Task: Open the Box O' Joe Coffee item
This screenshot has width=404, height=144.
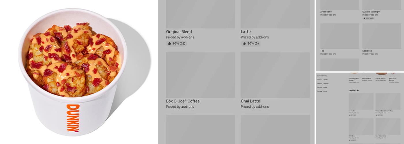Action: [183, 101]
